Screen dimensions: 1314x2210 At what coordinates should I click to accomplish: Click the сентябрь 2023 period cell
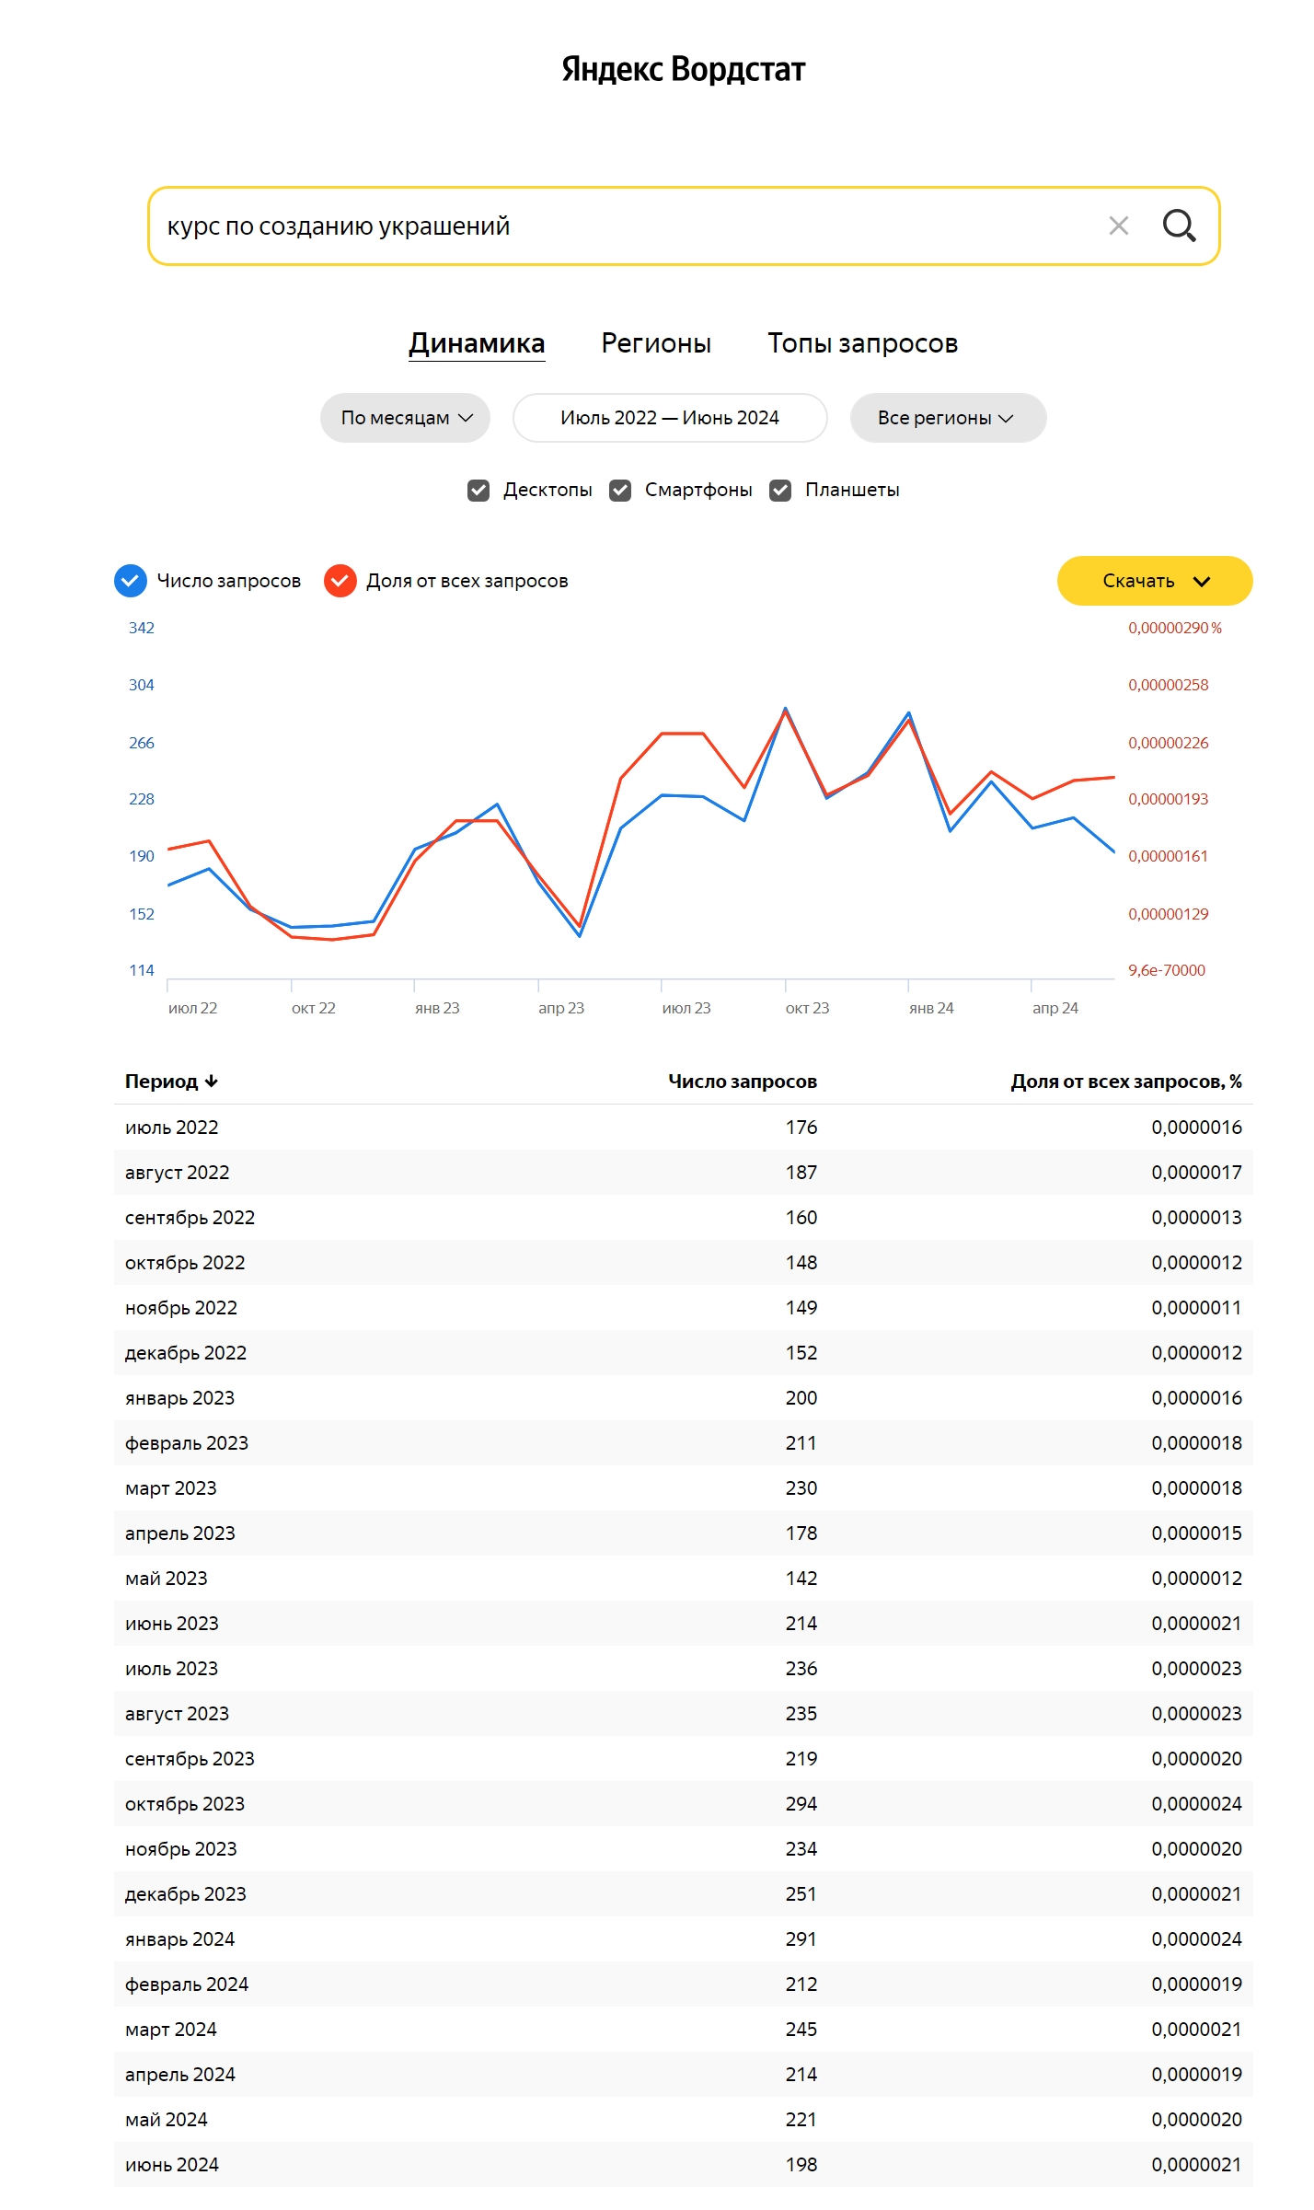point(190,1759)
